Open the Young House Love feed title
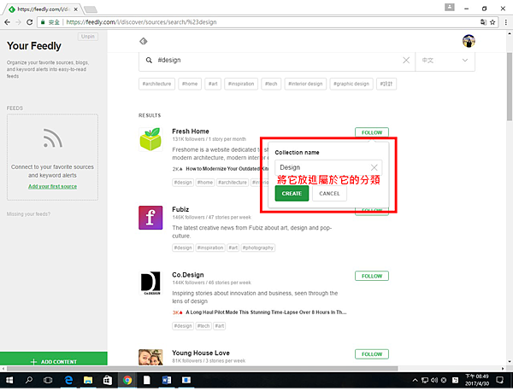513x391 pixels. point(201,353)
